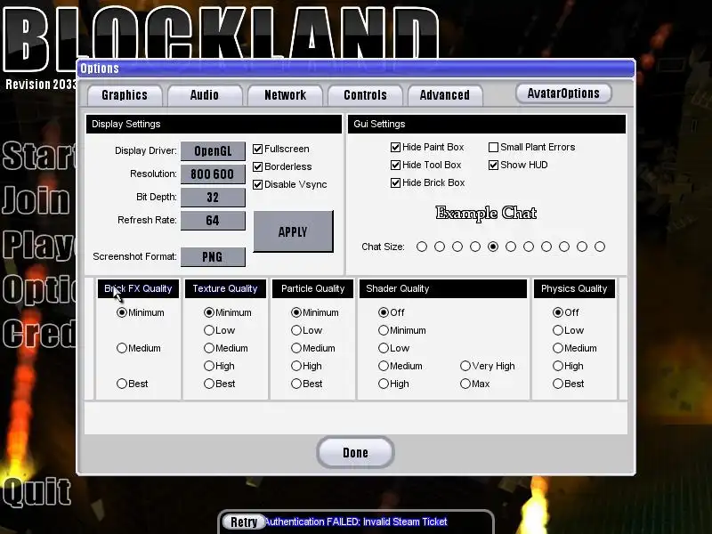Open the Advanced tab
The image size is (712, 534).
[x=444, y=95]
